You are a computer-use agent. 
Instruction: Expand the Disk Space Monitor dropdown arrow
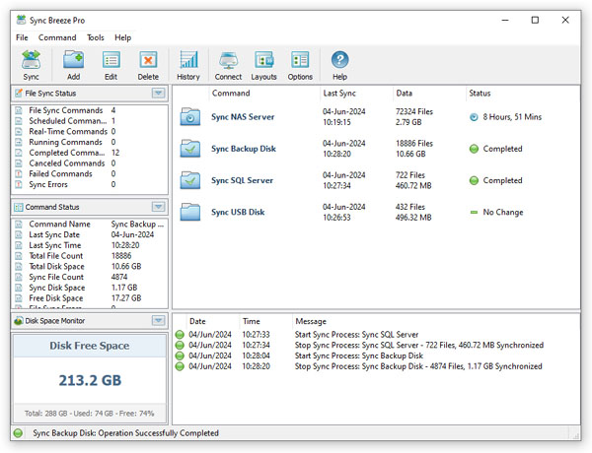[x=159, y=320]
